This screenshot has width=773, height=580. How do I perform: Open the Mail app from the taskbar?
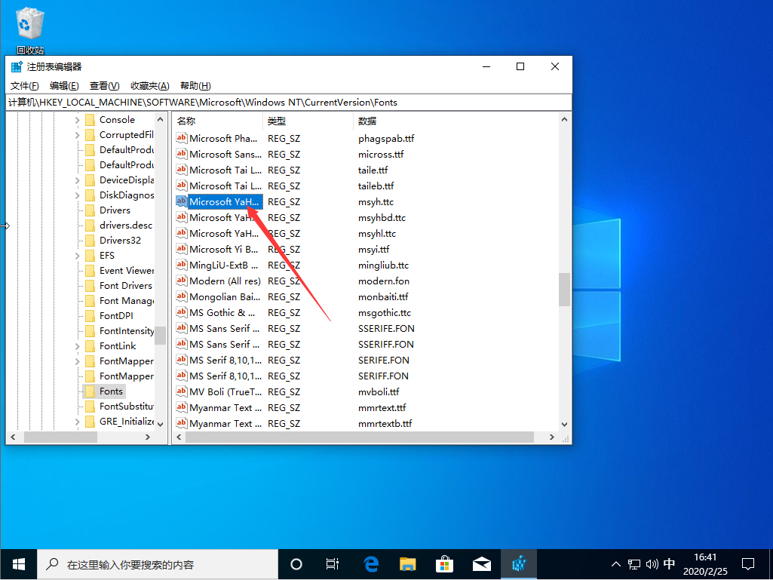(482, 563)
